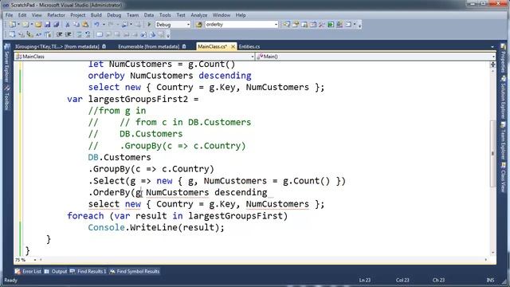Expand the Undo history dropdown arrow
510x287 pixels.
(x=104, y=25)
